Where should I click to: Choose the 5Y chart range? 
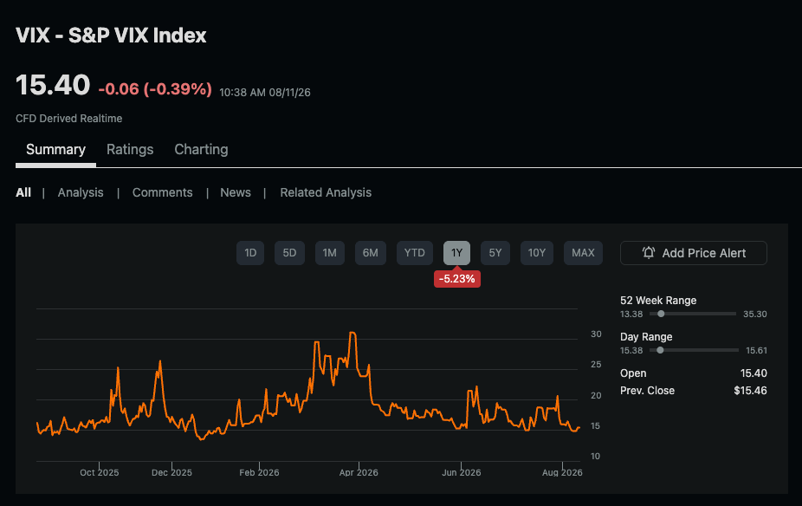(495, 253)
